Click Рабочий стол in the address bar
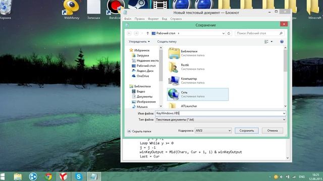323x181 pixels. (166, 33)
